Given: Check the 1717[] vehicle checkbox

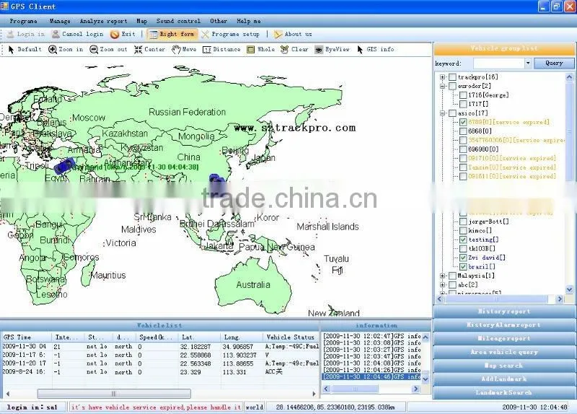Looking at the screenshot, I should point(463,104).
